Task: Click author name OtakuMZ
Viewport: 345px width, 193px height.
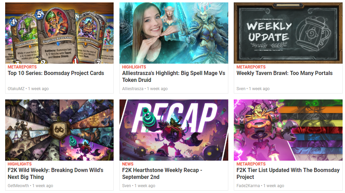Action: click(x=16, y=89)
